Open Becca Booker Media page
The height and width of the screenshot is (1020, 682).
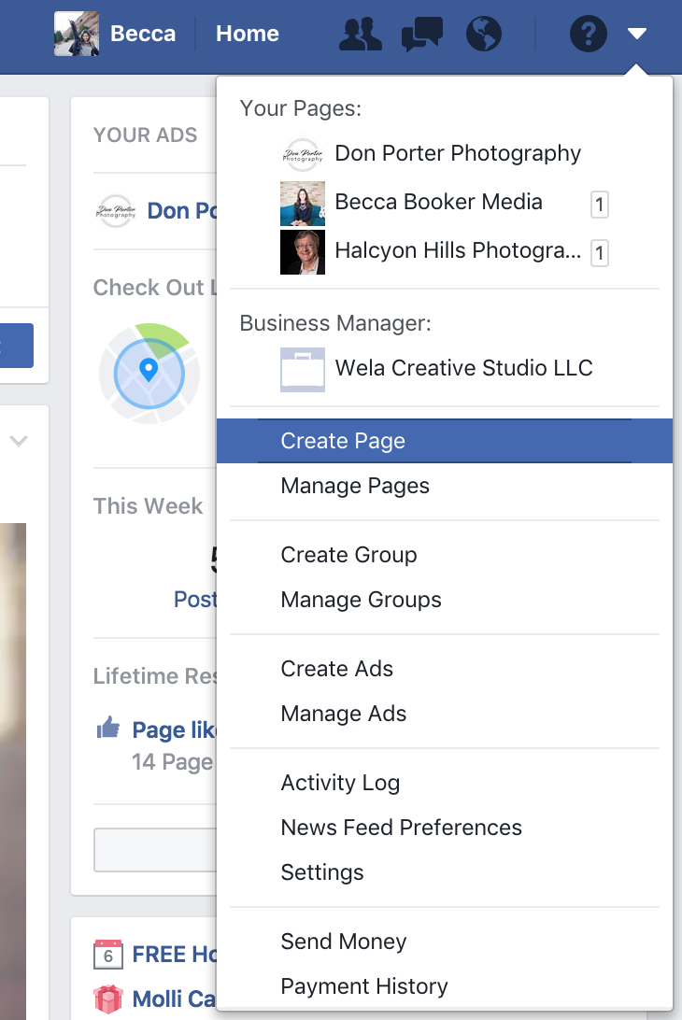pos(438,203)
